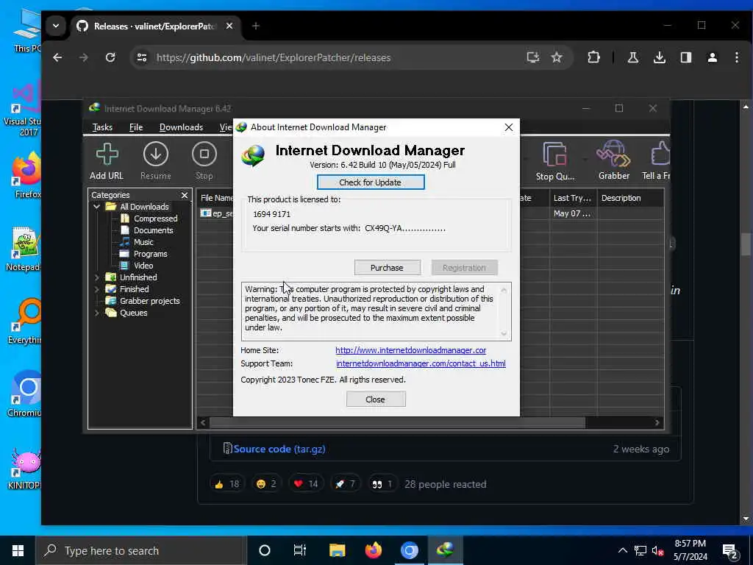Click the browser address bar URL
This screenshot has width=753, height=565.
tap(274, 57)
